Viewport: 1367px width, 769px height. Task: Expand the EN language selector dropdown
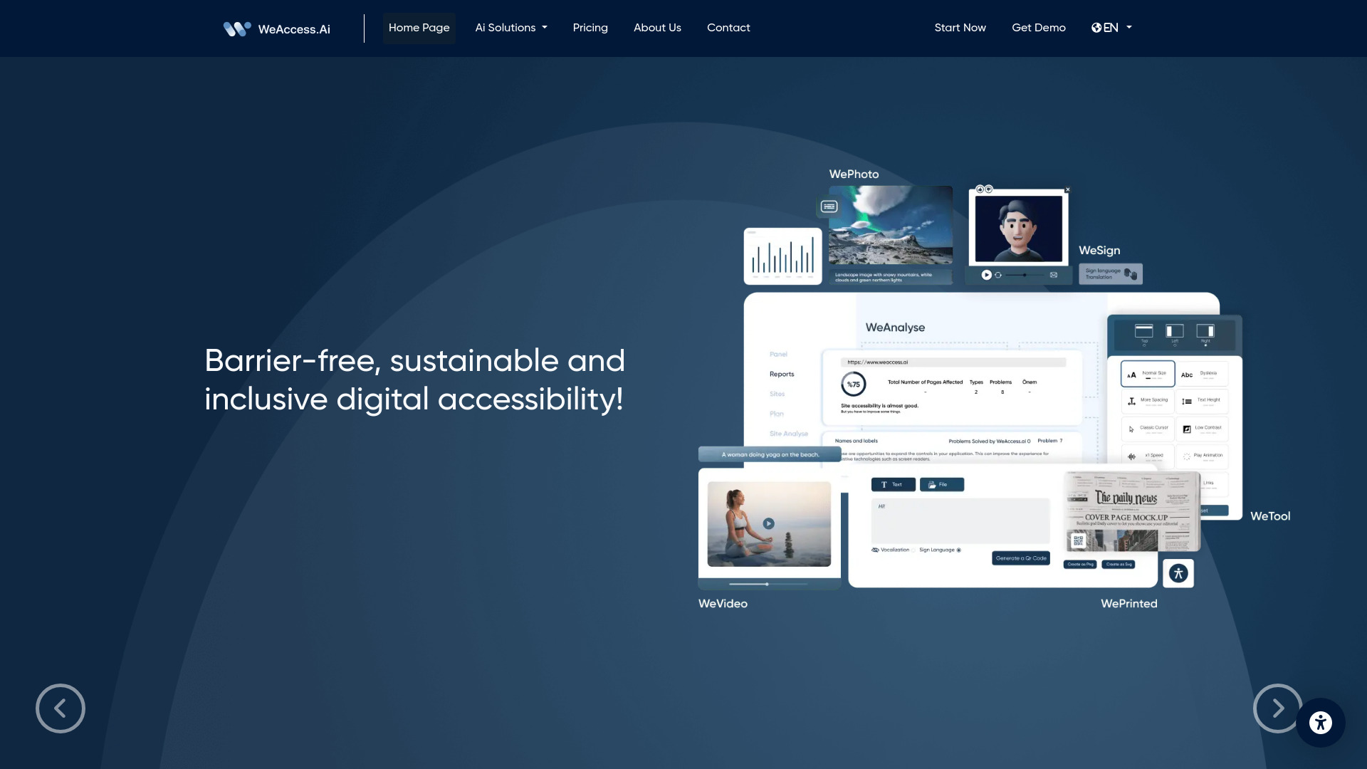[x=1111, y=27]
